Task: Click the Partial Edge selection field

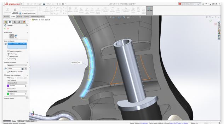Action: click(19, 78)
